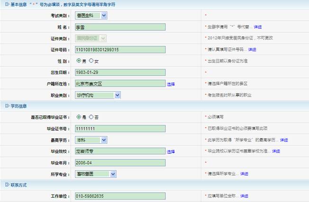
Task: Choose 是 for graduation certificate obtained
Action: [x=79, y=117]
